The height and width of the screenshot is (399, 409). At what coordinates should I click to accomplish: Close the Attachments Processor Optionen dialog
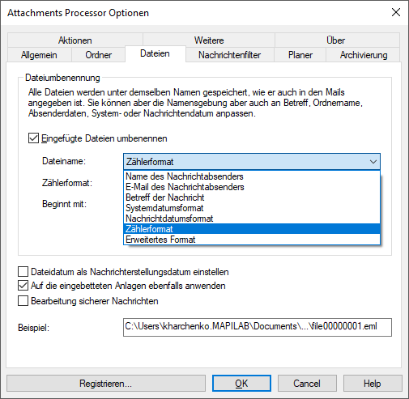point(396,12)
